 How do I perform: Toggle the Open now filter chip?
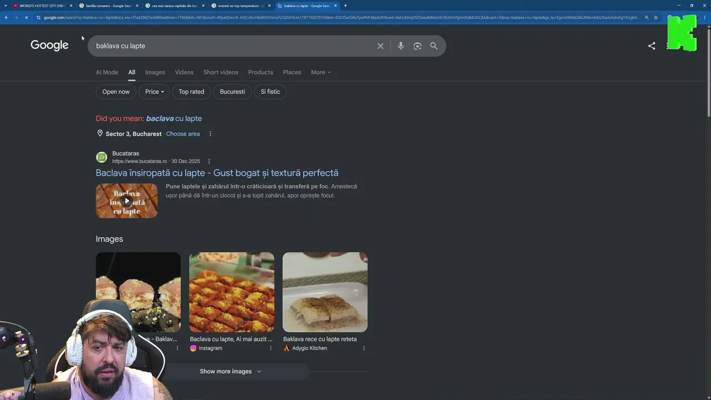(116, 92)
